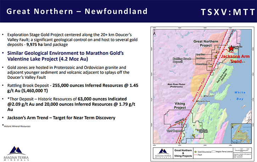This screenshot has width=257, height=162.
Task: Click the '*Thor Deposit – Historic Resources' bullet
Action: (x=71, y=104)
